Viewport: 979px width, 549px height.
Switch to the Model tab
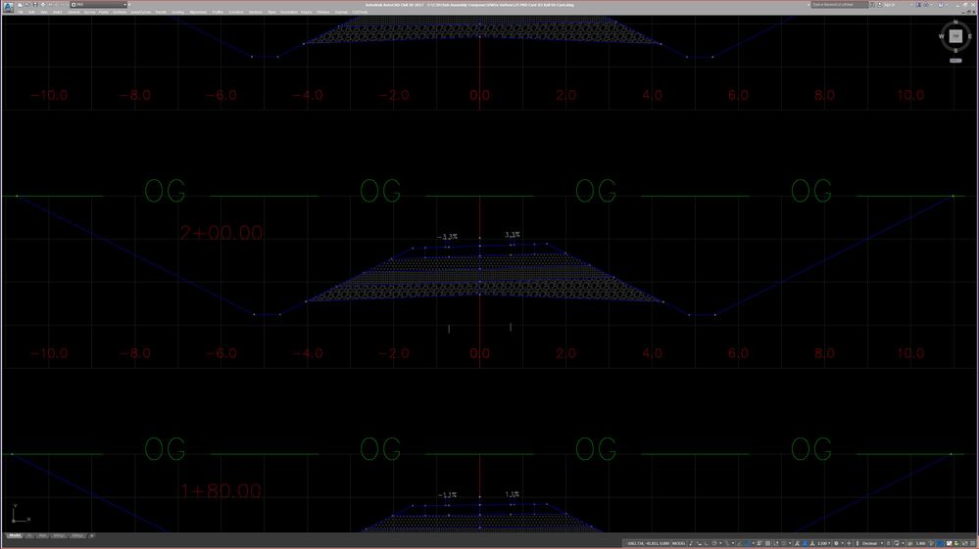pos(15,535)
